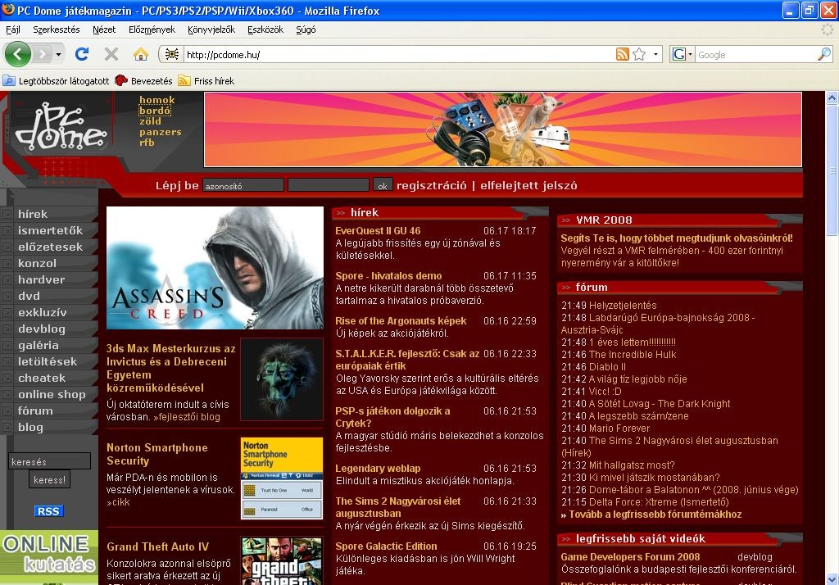This screenshot has width=839, height=585.
Task: Open hardver in the sidebar
Action: coord(41,279)
